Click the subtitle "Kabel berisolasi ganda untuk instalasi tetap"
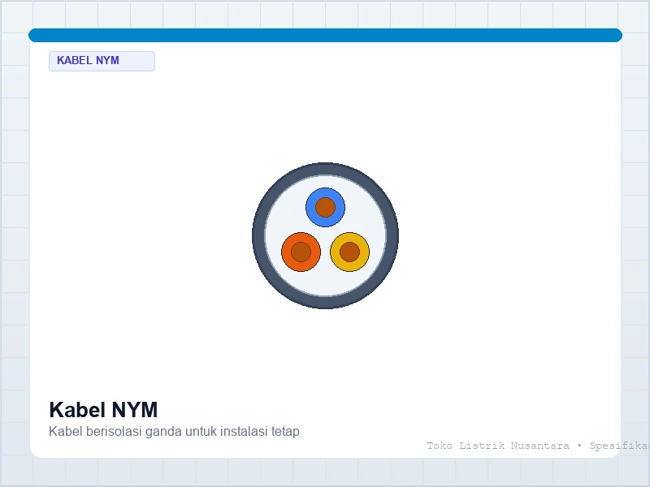Image resolution: width=650 pixels, height=487 pixels. click(x=174, y=431)
